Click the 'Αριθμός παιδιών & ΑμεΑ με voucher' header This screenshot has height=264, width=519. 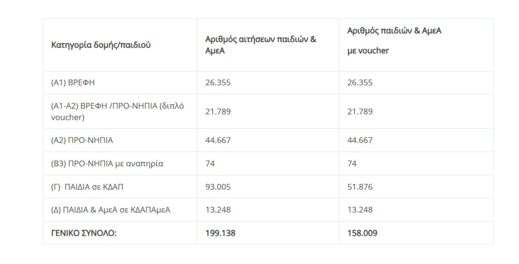394,40
